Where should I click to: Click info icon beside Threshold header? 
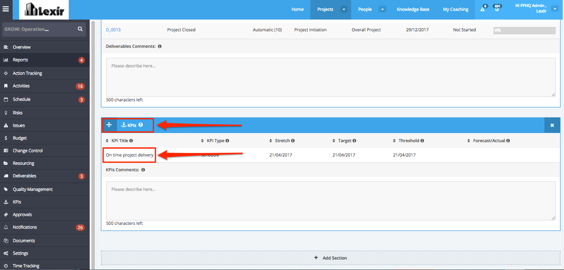pos(422,141)
